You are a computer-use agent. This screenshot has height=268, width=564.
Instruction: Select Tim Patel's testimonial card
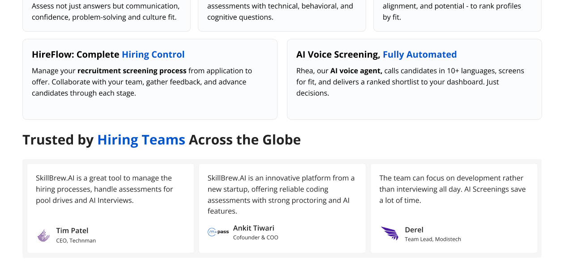111,208
